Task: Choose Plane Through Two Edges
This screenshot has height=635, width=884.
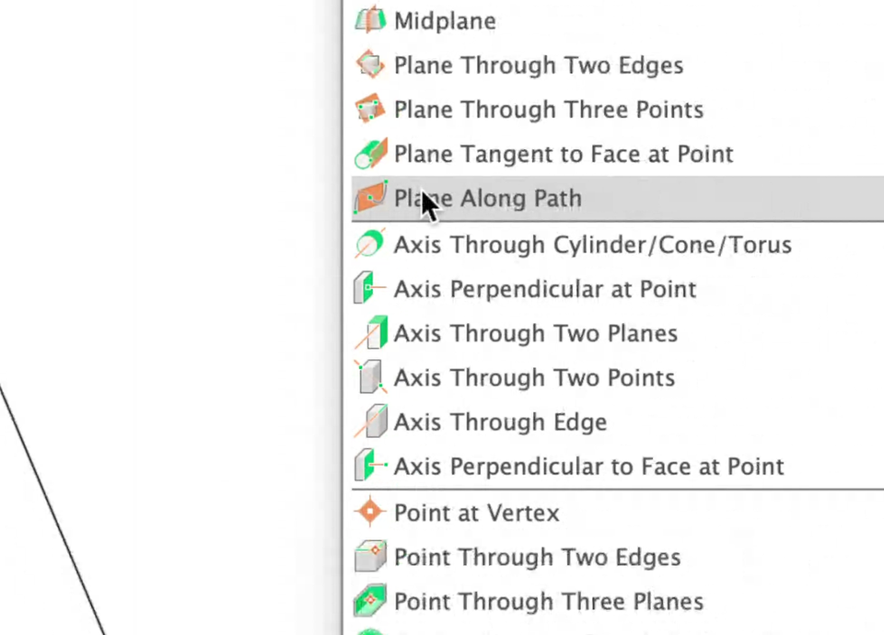Action: coord(539,65)
